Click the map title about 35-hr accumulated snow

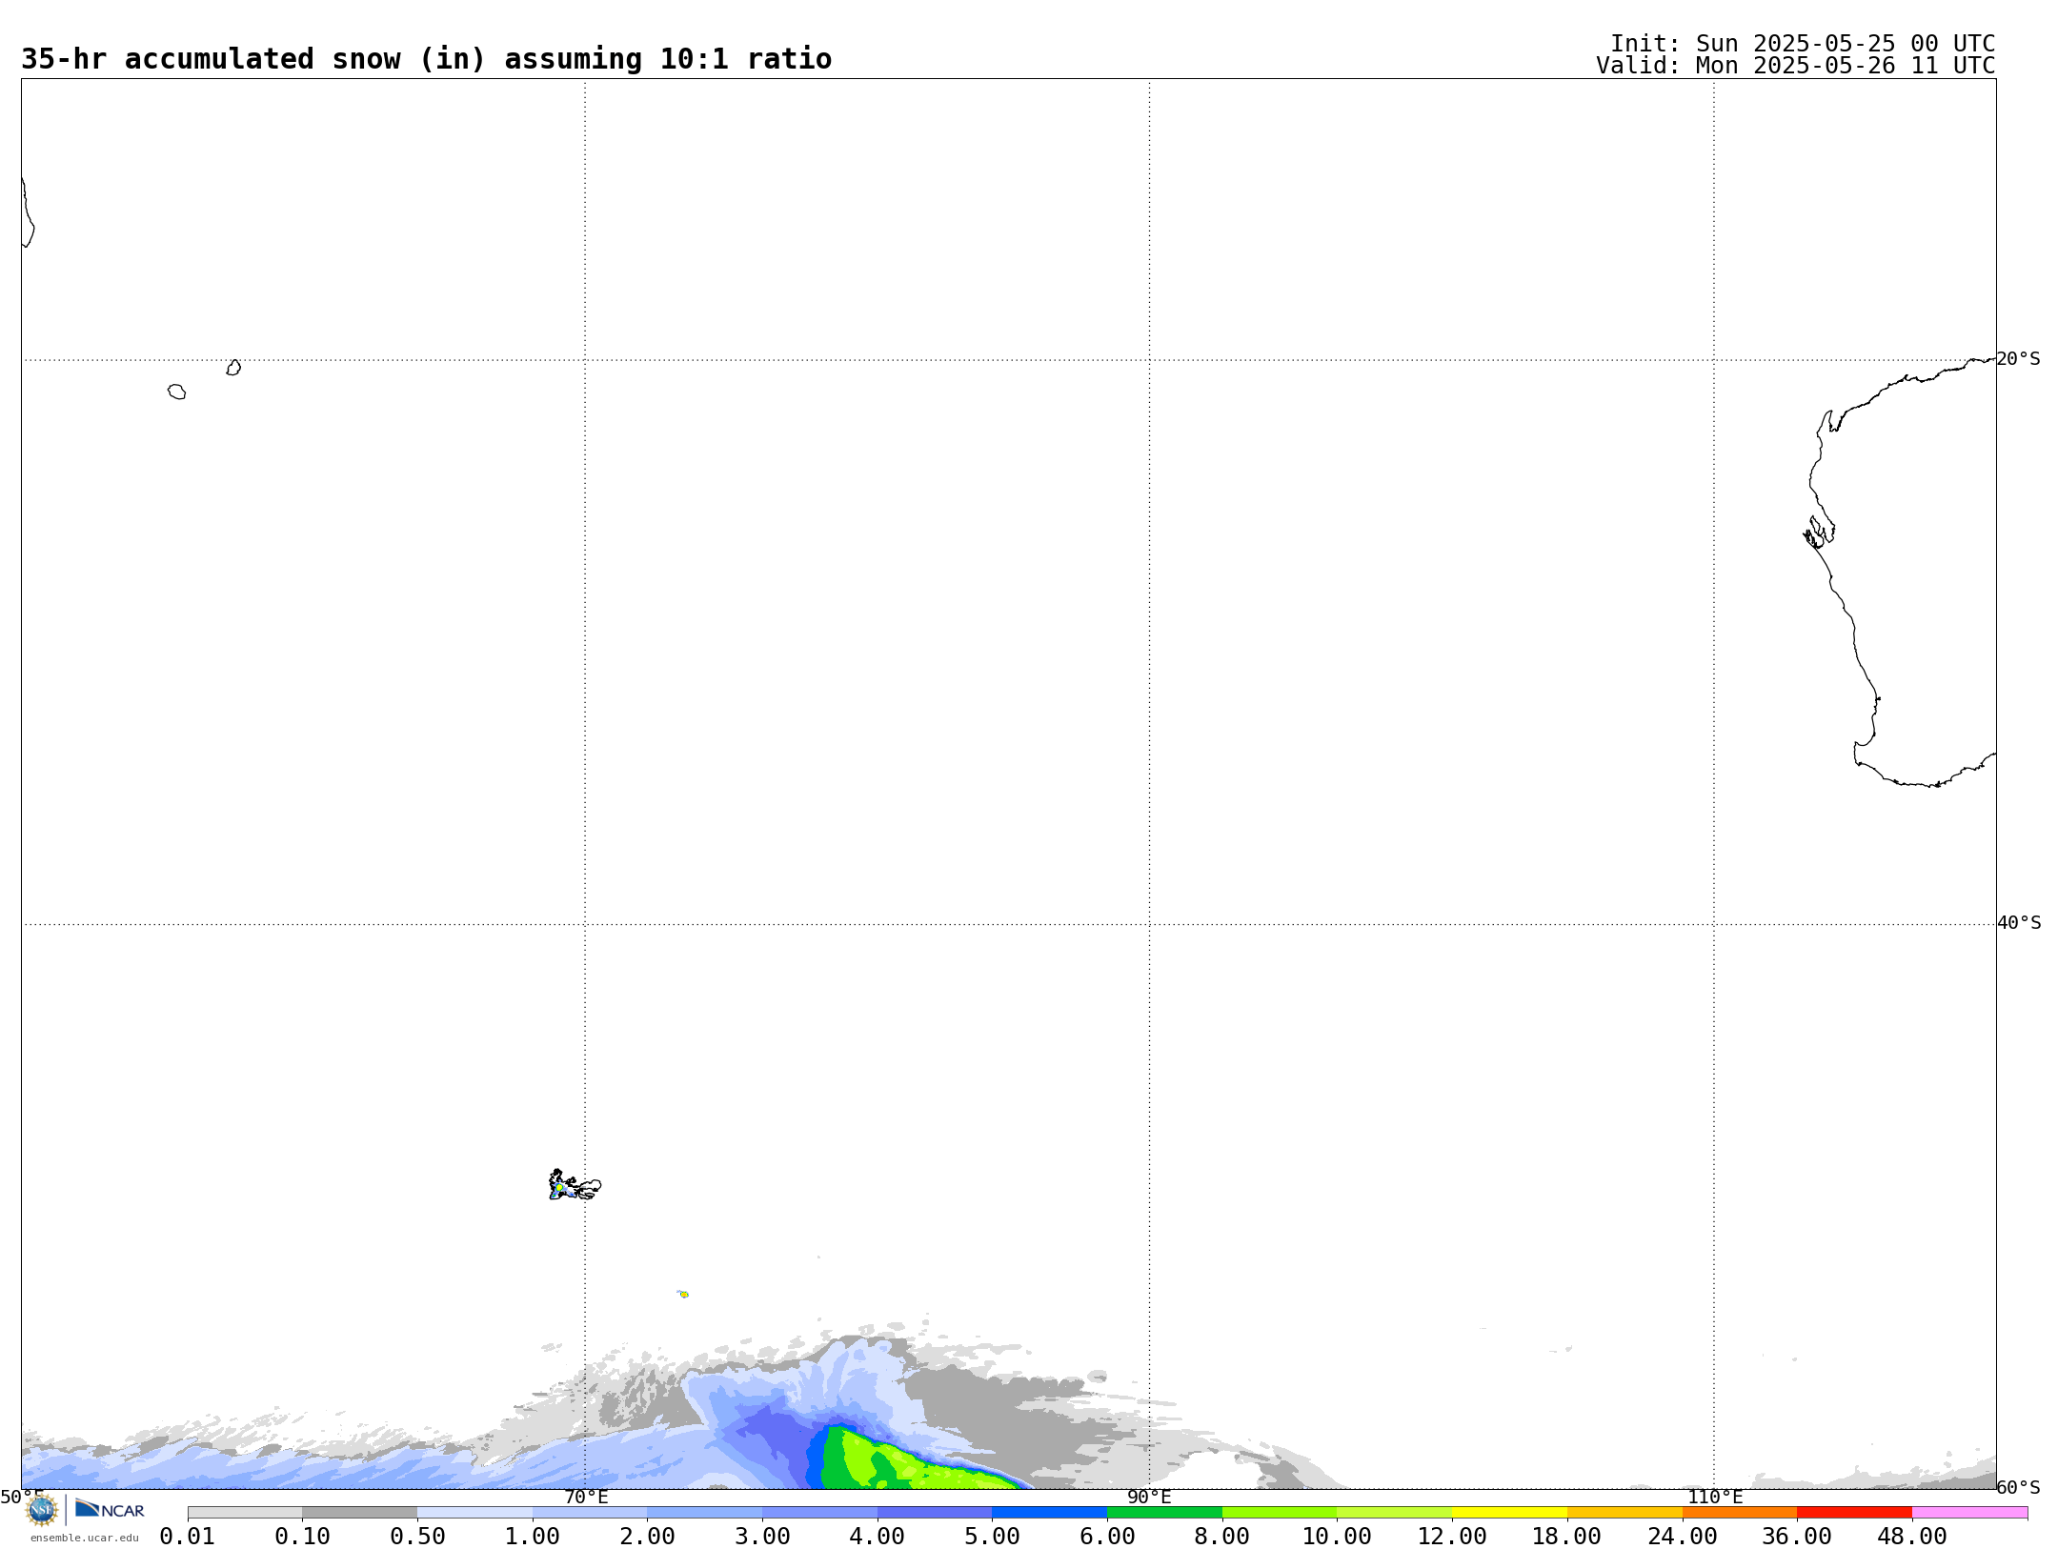(426, 59)
